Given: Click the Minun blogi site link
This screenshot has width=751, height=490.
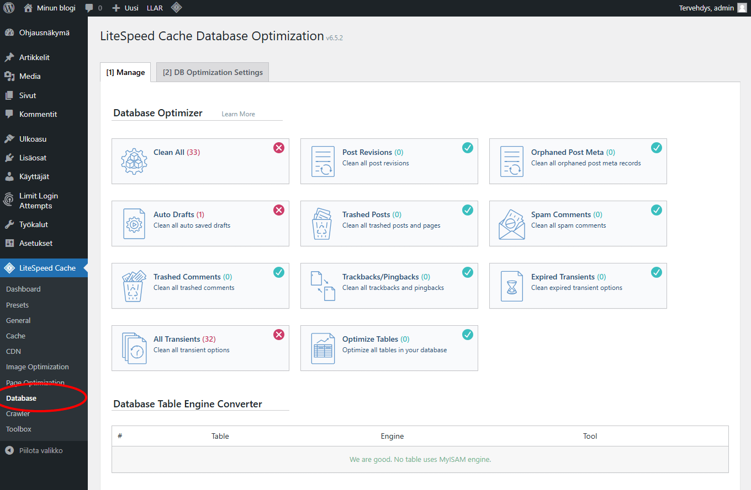Looking at the screenshot, I should click(50, 8).
